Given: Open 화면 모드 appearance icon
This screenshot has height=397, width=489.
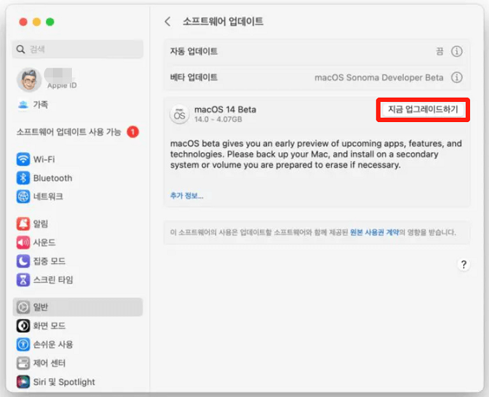Looking at the screenshot, I should pyautogui.click(x=23, y=326).
